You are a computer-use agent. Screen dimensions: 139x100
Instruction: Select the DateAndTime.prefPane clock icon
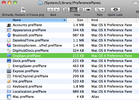point(9,40)
